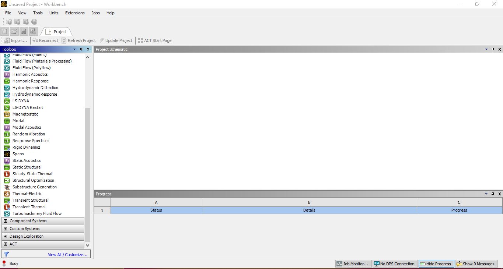Open the Tools menu
The width and height of the screenshot is (503, 269).
(38, 13)
